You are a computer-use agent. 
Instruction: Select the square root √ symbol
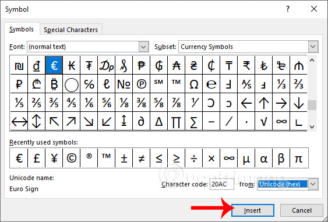click(x=263, y=121)
